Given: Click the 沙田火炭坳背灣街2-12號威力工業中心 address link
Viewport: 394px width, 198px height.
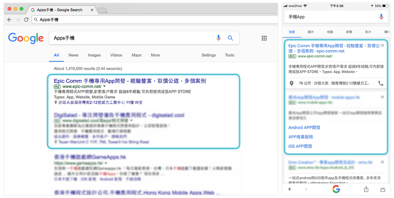Looking at the screenshot, I should click(100, 102).
